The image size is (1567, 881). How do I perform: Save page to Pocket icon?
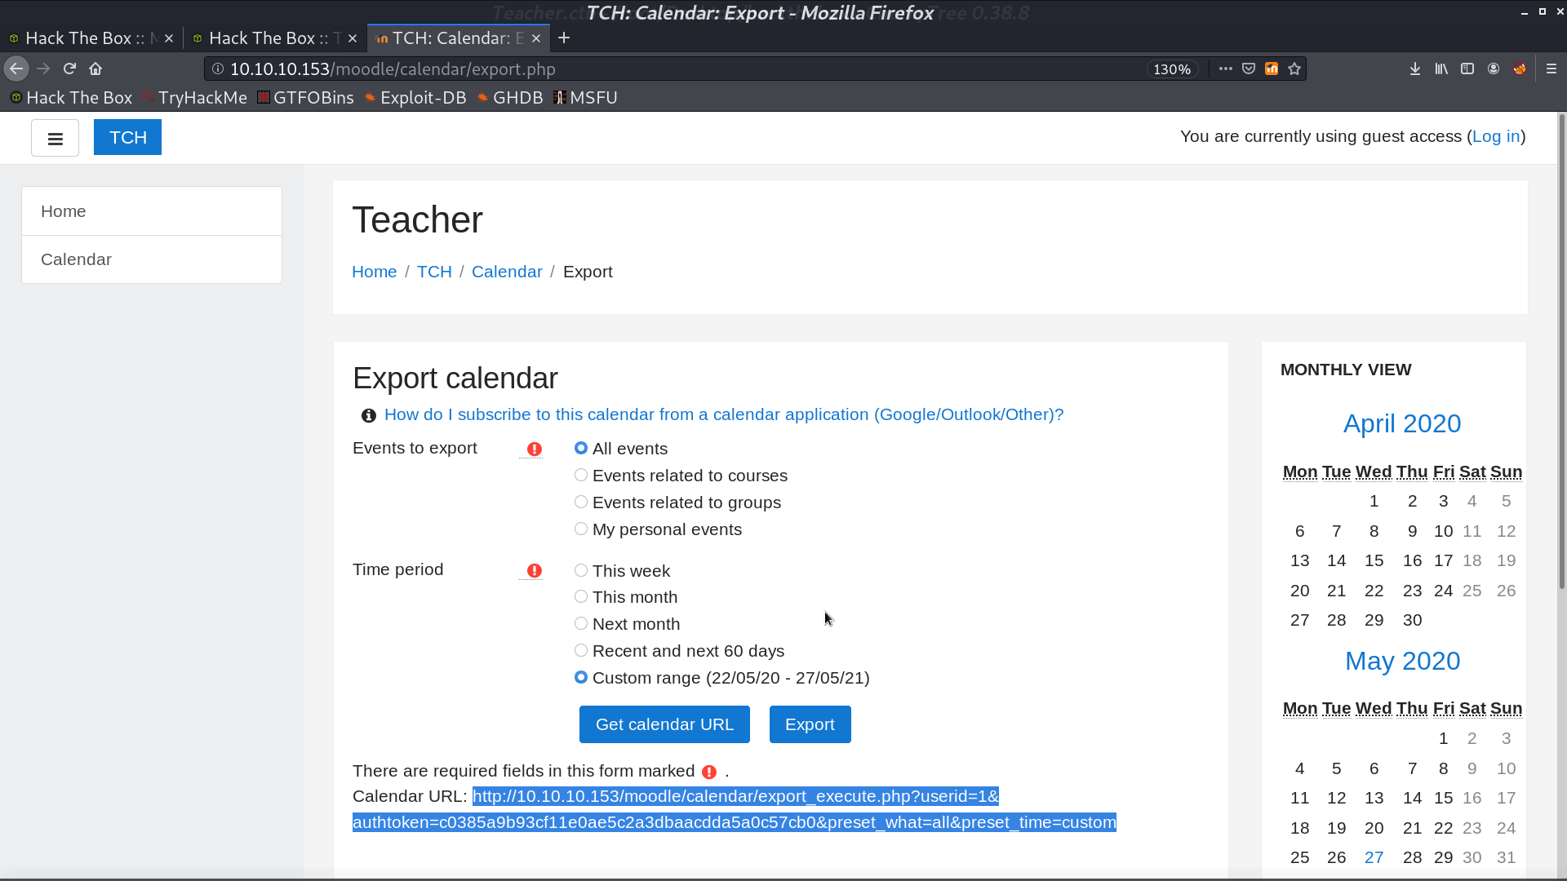click(x=1249, y=69)
